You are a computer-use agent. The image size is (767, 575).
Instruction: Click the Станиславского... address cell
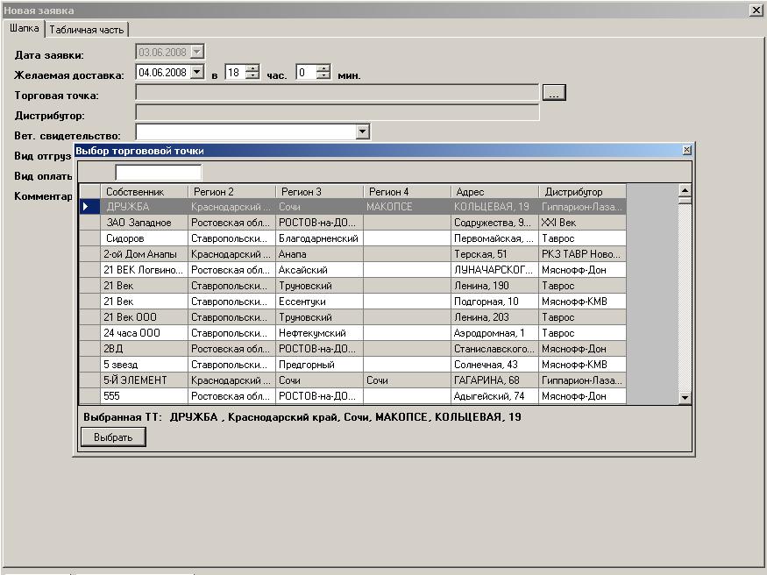click(494, 349)
